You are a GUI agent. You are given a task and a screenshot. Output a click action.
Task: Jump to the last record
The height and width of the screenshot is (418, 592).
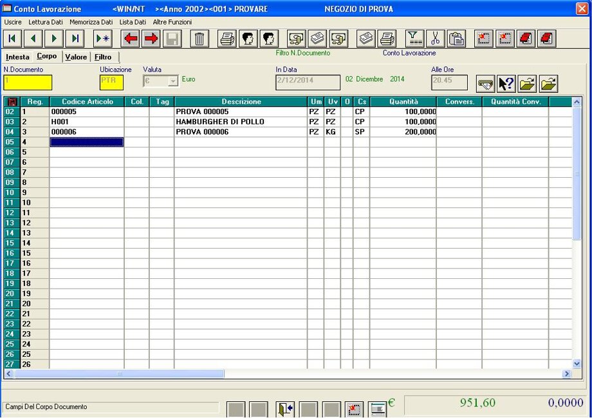pos(75,39)
